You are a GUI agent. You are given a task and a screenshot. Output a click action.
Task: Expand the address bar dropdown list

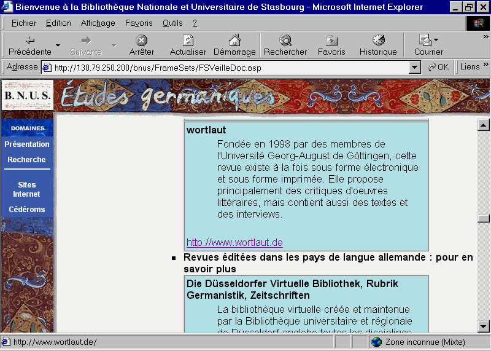[x=415, y=68]
